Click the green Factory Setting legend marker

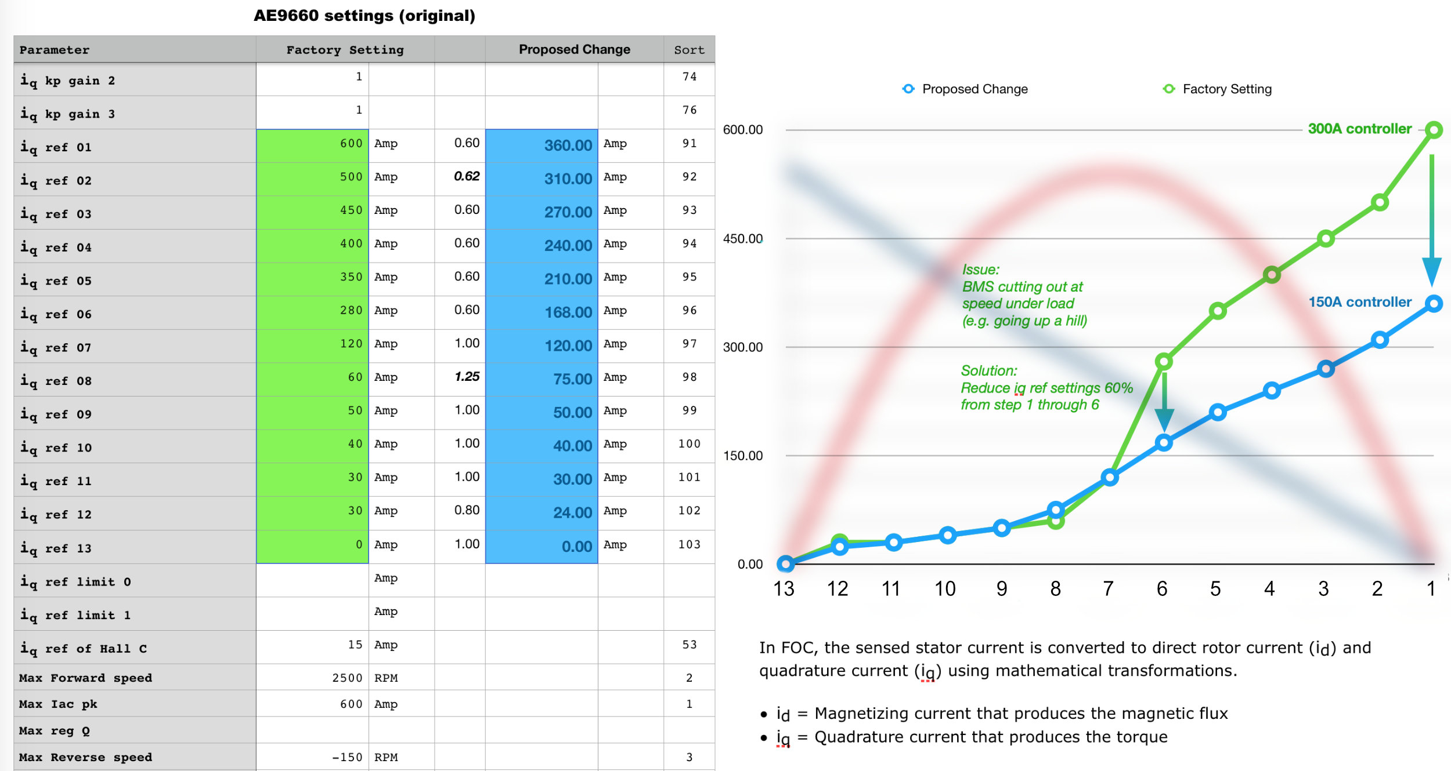tap(1169, 89)
